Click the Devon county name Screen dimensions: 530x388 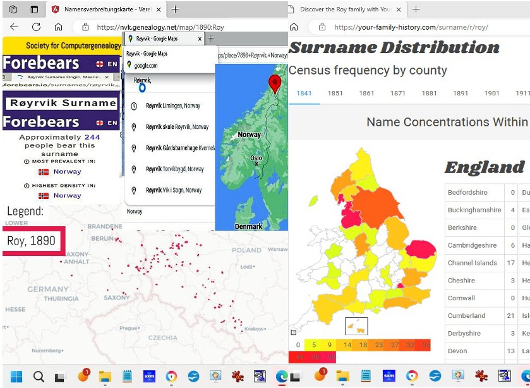point(457,351)
